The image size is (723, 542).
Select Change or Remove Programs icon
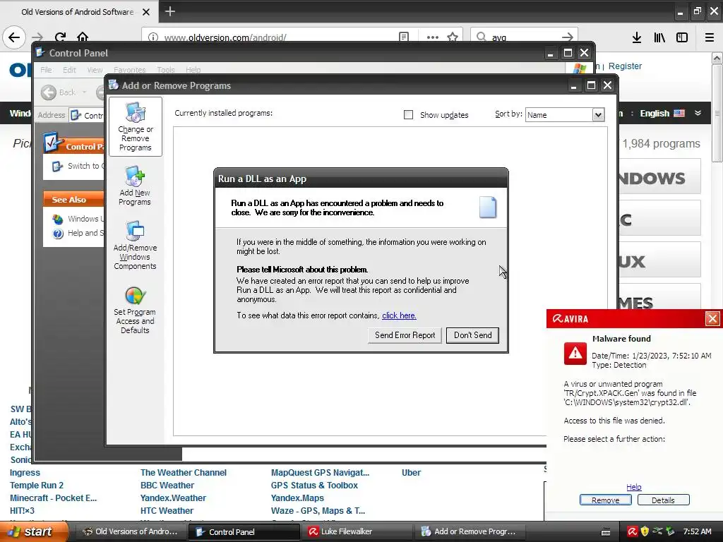[135, 127]
